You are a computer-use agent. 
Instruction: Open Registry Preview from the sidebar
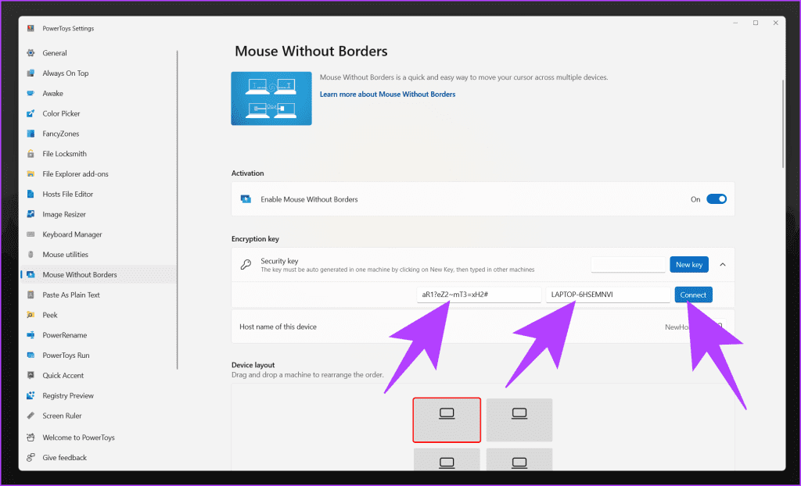pos(97,395)
